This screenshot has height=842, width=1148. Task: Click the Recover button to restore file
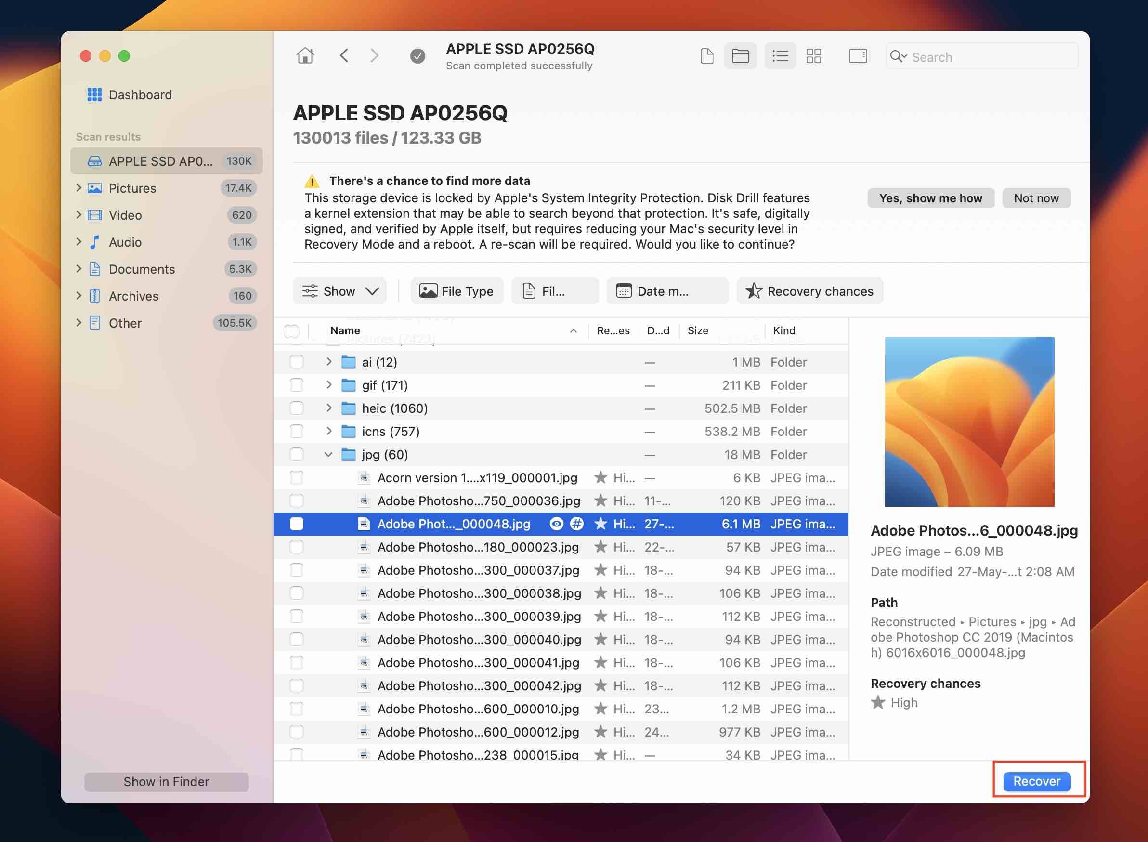[1037, 780]
